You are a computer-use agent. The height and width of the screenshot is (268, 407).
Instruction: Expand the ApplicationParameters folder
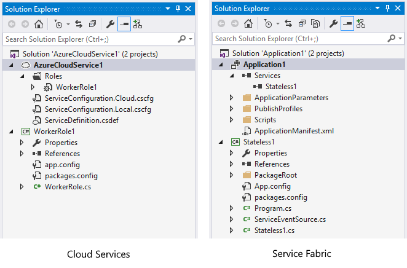point(232,98)
